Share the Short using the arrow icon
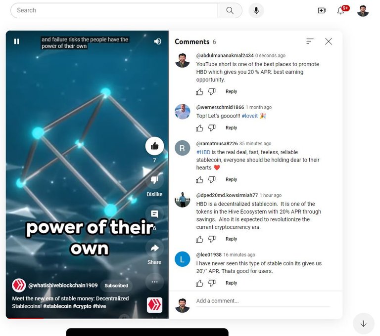Screen dimensions: 380x336 coord(154,248)
